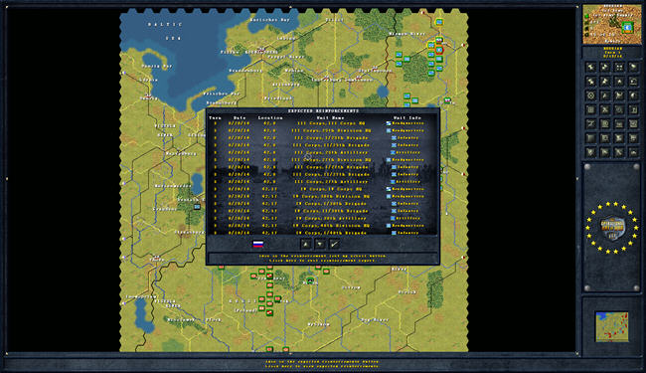This screenshot has width=646, height=373.
Task: Click the Russian flag icon in dialog
Action: coord(258,244)
